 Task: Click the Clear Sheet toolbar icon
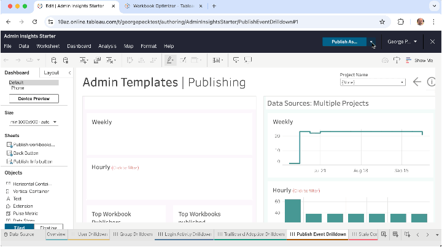(110, 60)
